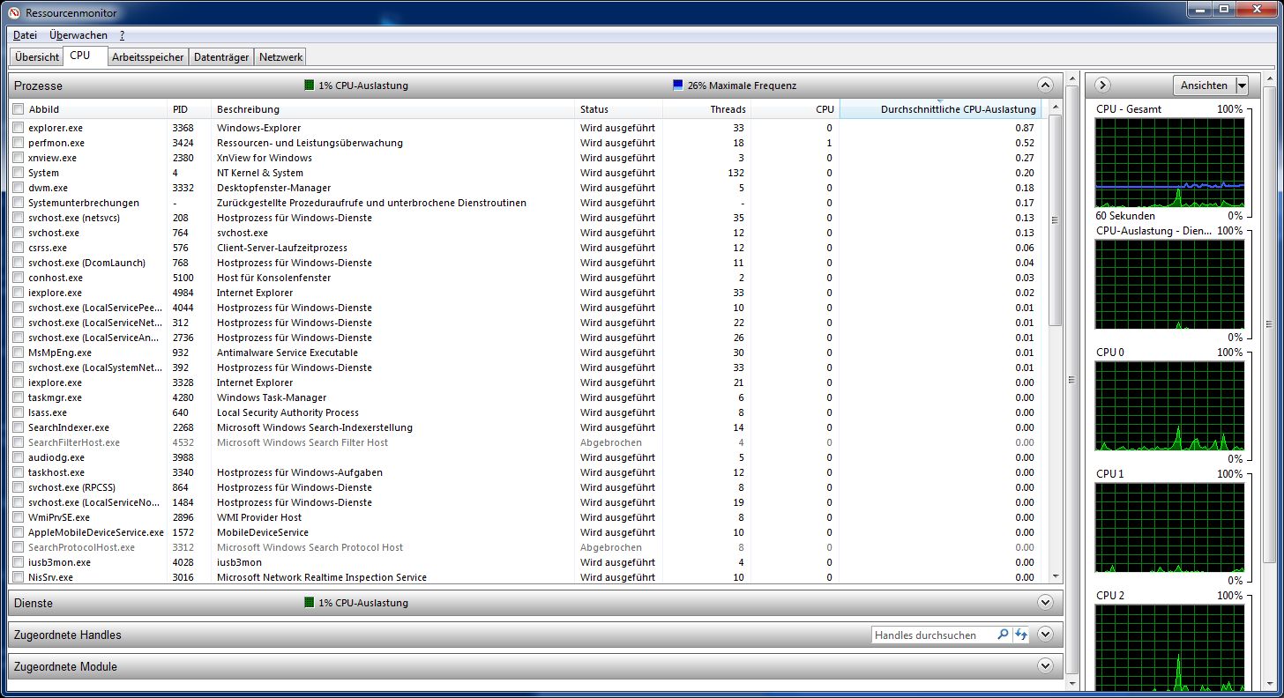Sort by the Beschreibung column header
1284x698 pixels.
[393, 109]
